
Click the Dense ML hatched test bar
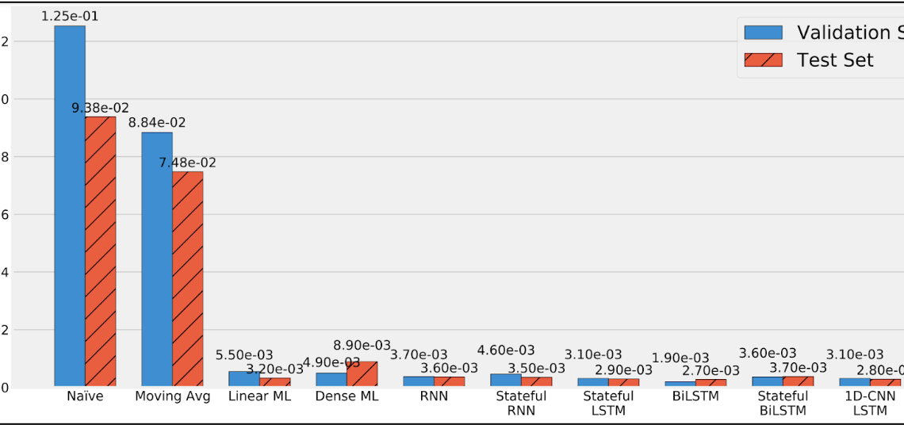click(x=362, y=374)
